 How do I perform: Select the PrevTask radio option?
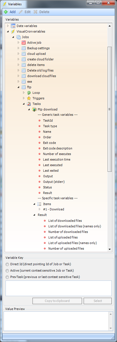(7, 277)
